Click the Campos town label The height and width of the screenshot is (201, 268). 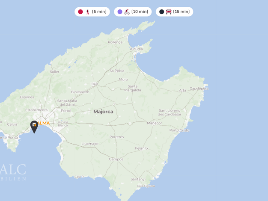click(x=116, y=160)
